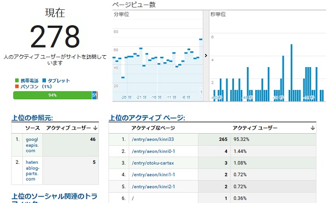Open the /entry/aeon/kinri1-1 page link
This screenshot has width=328, height=203.
pyautogui.click(x=153, y=175)
